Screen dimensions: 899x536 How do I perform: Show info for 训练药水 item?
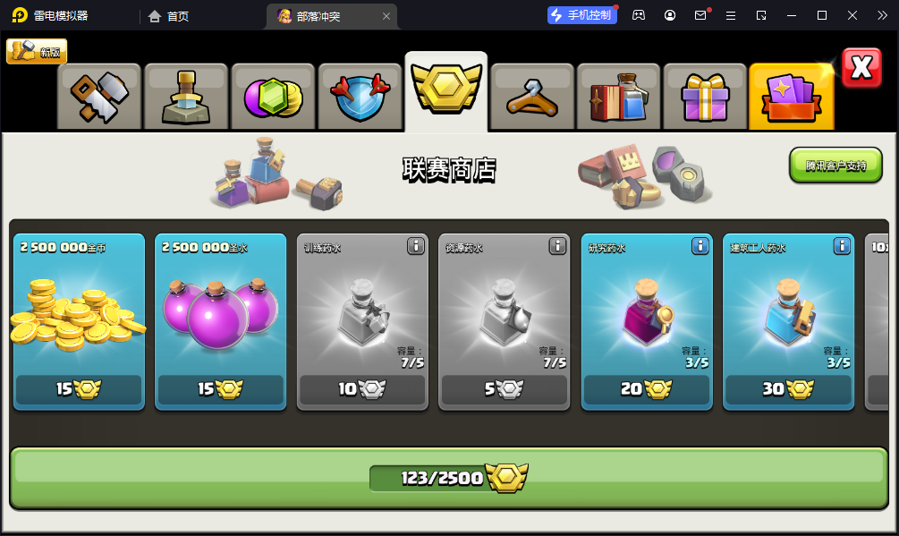[416, 246]
